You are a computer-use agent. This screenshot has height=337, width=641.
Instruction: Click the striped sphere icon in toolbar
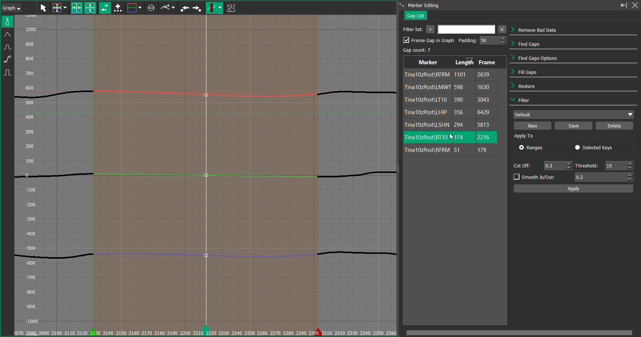tap(151, 8)
